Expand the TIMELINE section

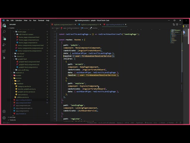click(12, 120)
